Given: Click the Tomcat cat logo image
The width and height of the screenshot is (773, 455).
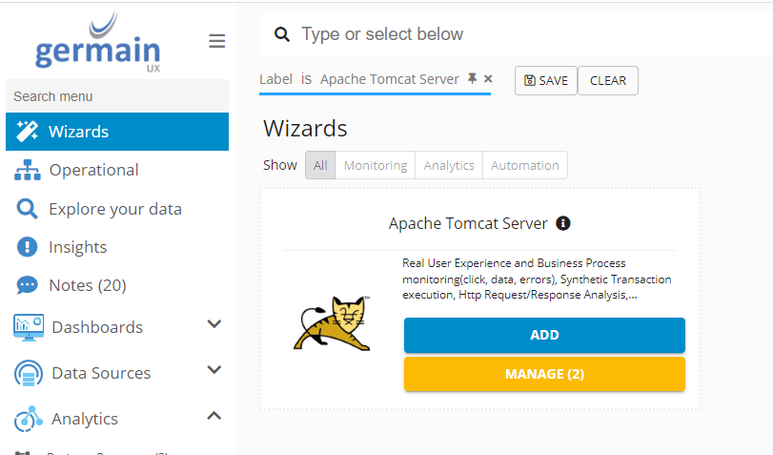Looking at the screenshot, I should 333,323.
